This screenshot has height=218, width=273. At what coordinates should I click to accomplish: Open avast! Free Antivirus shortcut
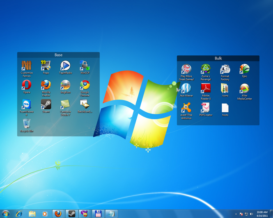tap(186, 111)
